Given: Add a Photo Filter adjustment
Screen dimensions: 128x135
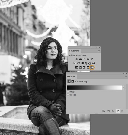Looking at the screenshot, I should pos(86,63).
